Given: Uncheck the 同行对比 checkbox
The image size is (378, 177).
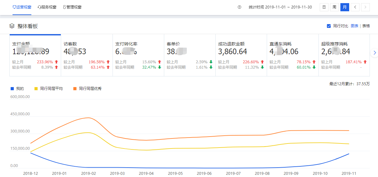Looking at the screenshot, I should click(x=329, y=26).
